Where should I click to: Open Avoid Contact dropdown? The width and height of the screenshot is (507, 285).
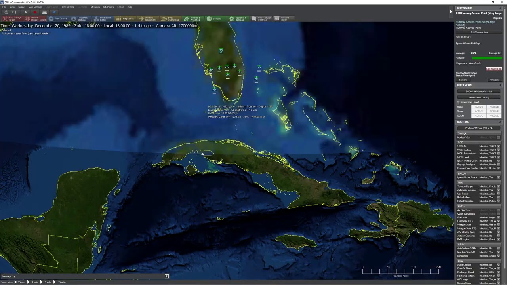tap(498, 265)
